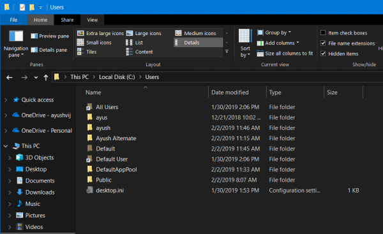
Task: Open Videos in the navigation tree
Action: pyautogui.click(x=34, y=227)
